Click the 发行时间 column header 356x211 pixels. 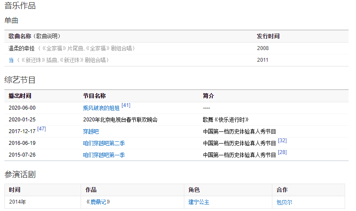pyautogui.click(x=268, y=36)
